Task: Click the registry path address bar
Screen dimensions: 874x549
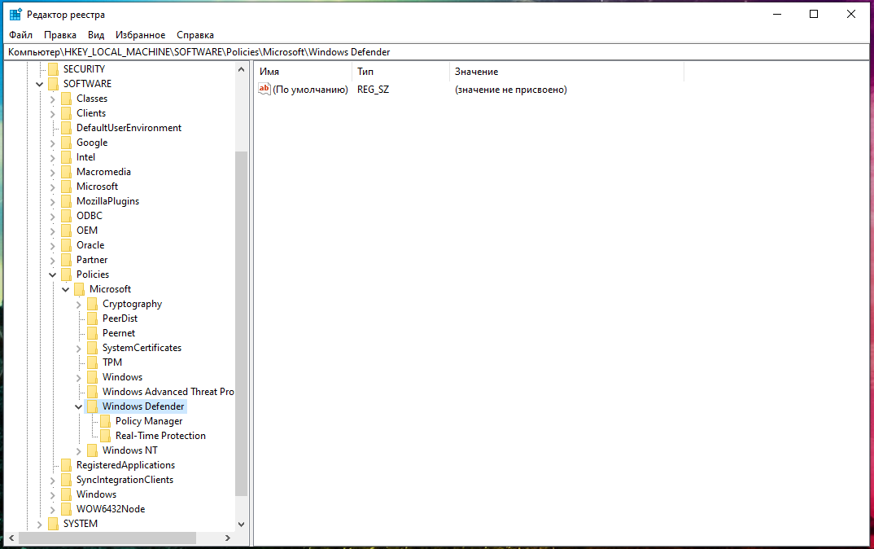Action: point(436,52)
